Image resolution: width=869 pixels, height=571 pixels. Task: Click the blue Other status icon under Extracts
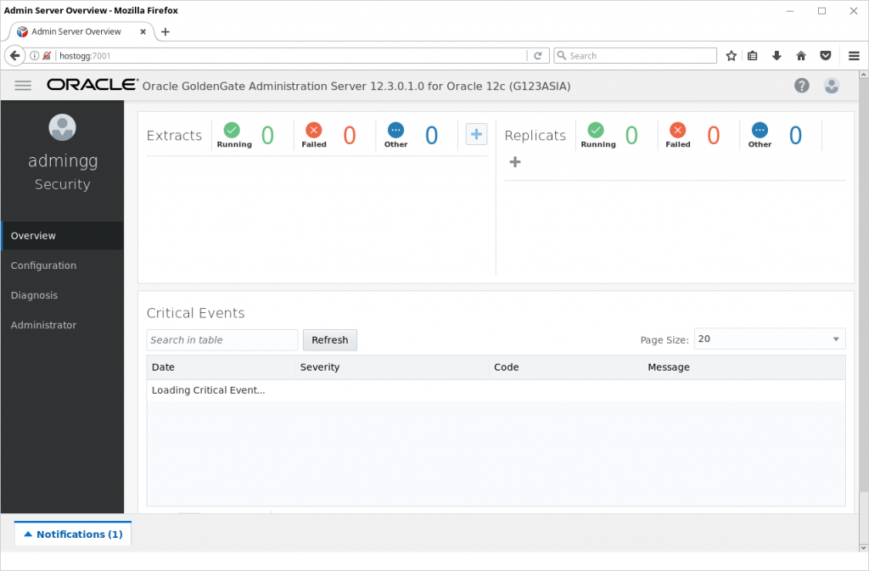(x=395, y=132)
